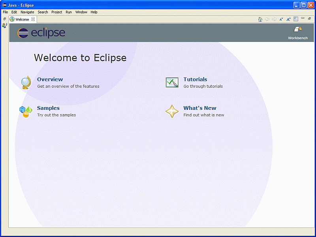Image resolution: width=316 pixels, height=237 pixels.
Task: Open the Customize Page icon
Action: coord(295,19)
